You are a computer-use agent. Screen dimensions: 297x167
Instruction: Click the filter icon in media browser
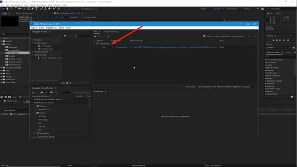click(65, 36)
